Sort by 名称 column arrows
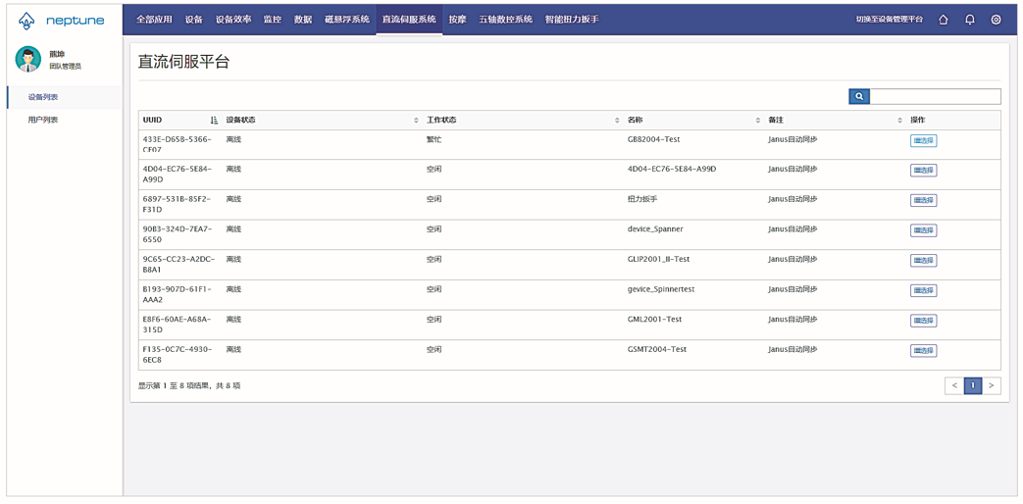The height and width of the screenshot is (504, 1023). 757,121
